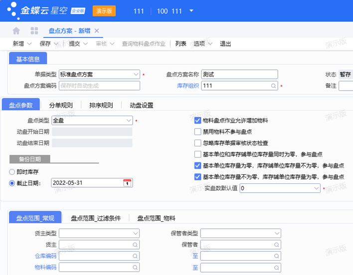Expand the 实盘数默认值 dropdown
Viewport: 353px width, 275px height.
point(316,188)
